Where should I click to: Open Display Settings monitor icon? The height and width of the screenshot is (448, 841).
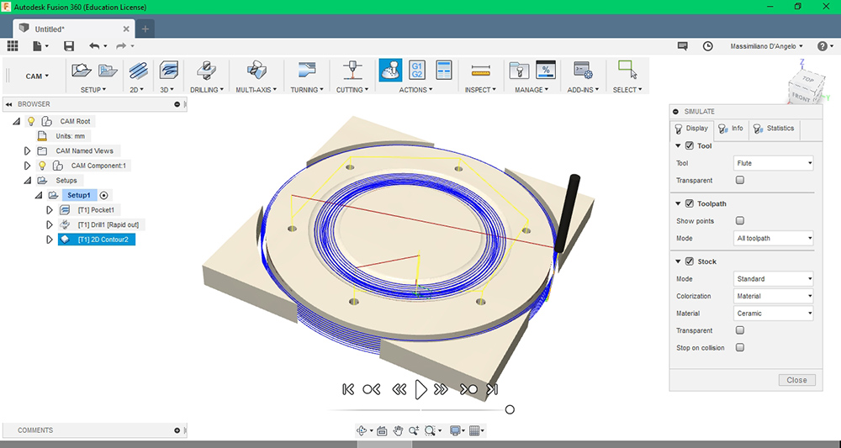[455, 430]
